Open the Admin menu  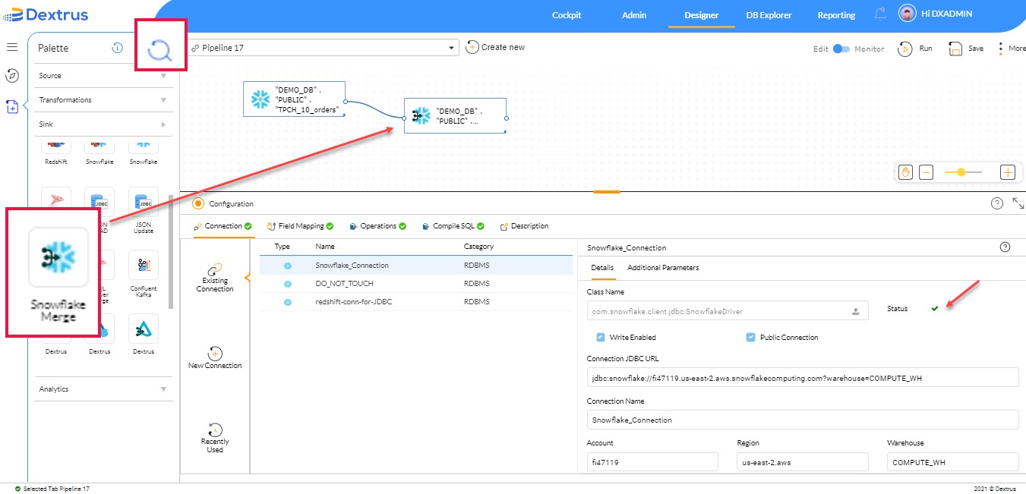click(634, 14)
